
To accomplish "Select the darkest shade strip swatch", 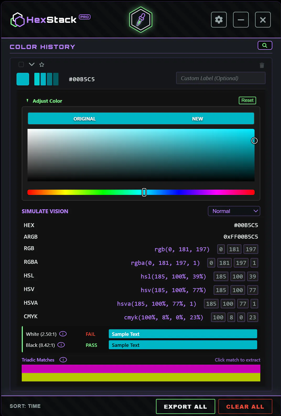I will click(x=56, y=79).
